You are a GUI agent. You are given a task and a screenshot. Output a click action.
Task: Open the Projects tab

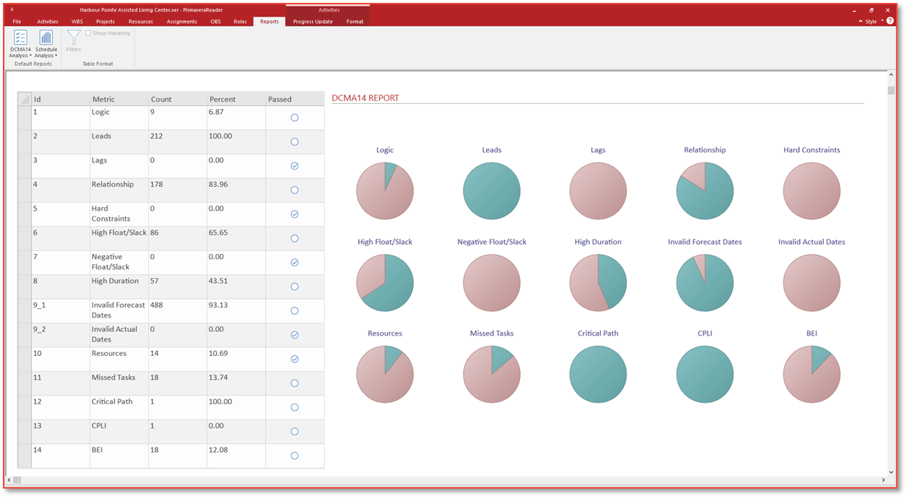click(x=105, y=22)
